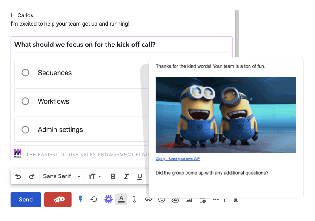Click the 'EASIEST TO USE SALES ENGAGEMENT' tagline
Image resolution: width=315 pixels, height=221 pixels.
pos(87,155)
